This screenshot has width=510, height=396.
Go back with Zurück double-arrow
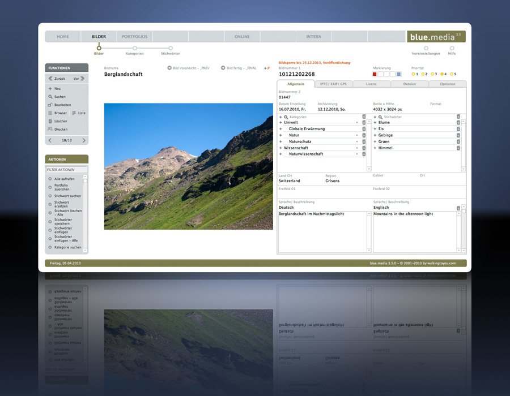[x=50, y=79]
